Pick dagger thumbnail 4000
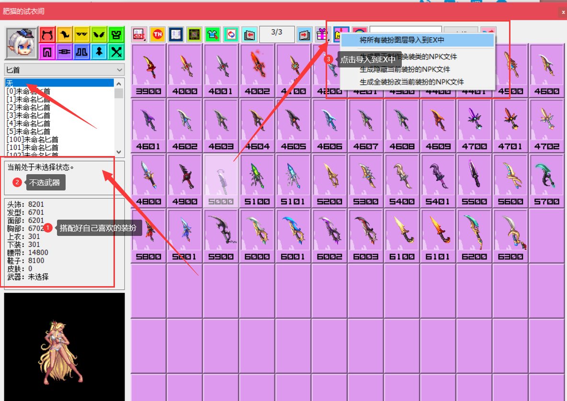Viewport: 567px width, 401px height. click(x=185, y=71)
